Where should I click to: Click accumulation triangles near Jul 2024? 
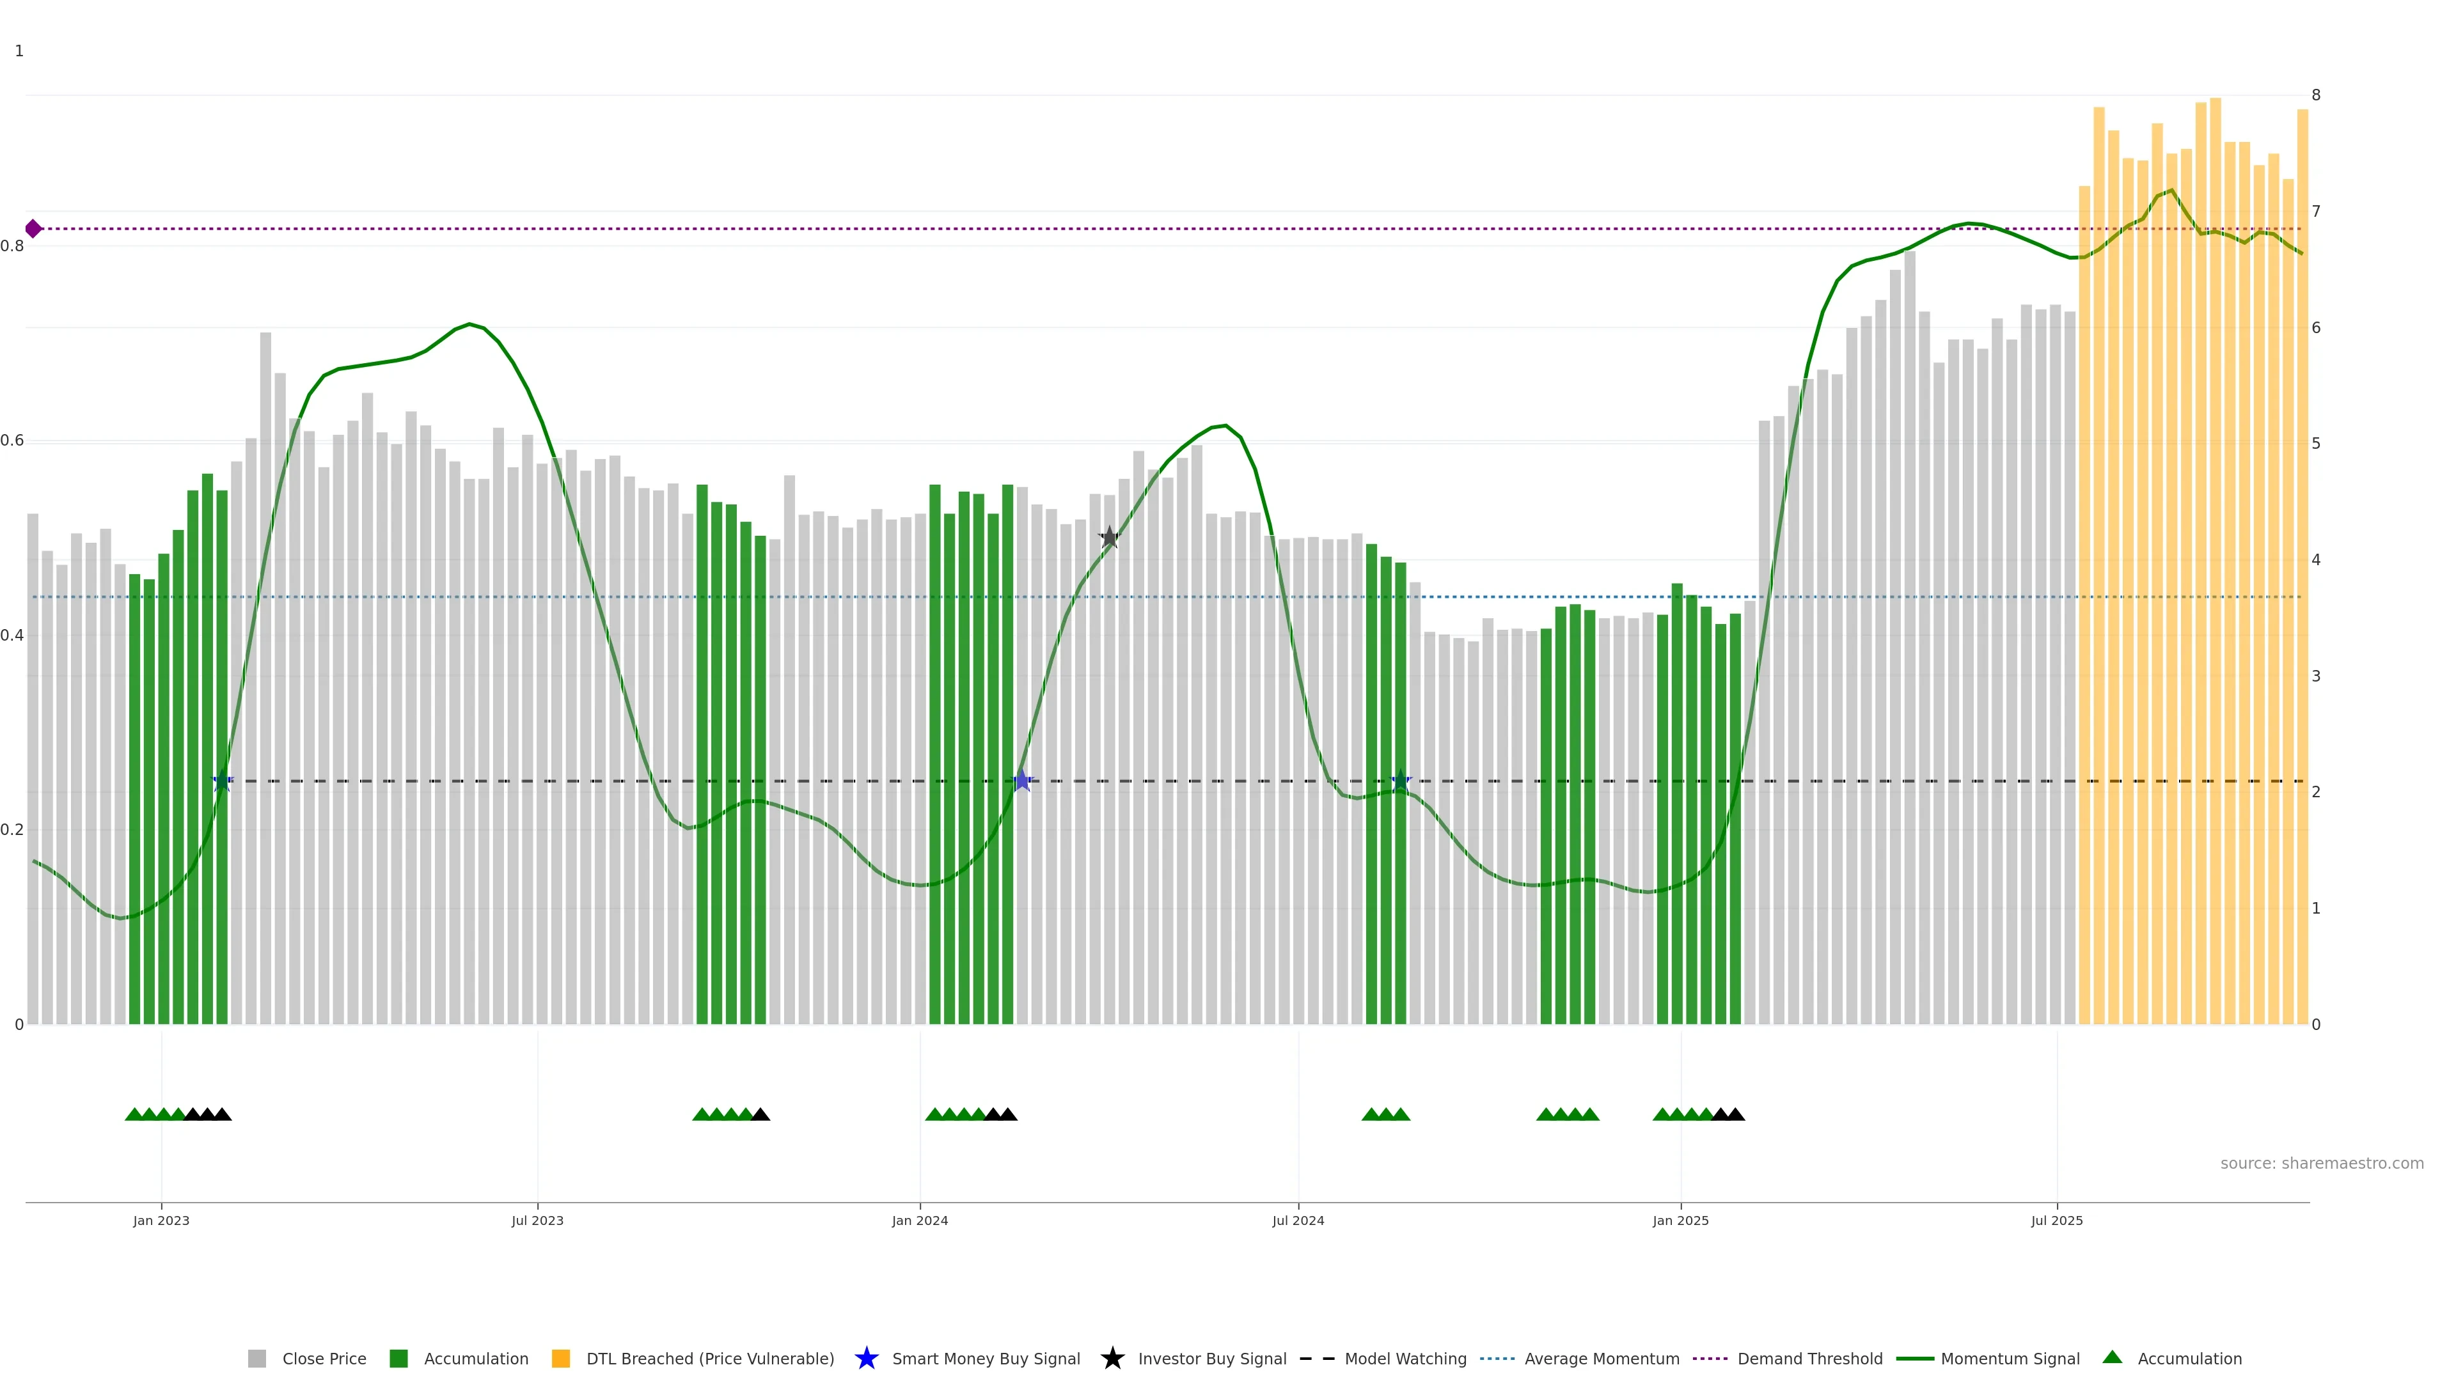[x=1385, y=1114]
